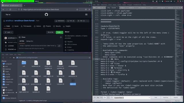This screenshot has width=184, height=103.
Task: Open Trash in Thunar sidebar
Action: click(6, 72)
